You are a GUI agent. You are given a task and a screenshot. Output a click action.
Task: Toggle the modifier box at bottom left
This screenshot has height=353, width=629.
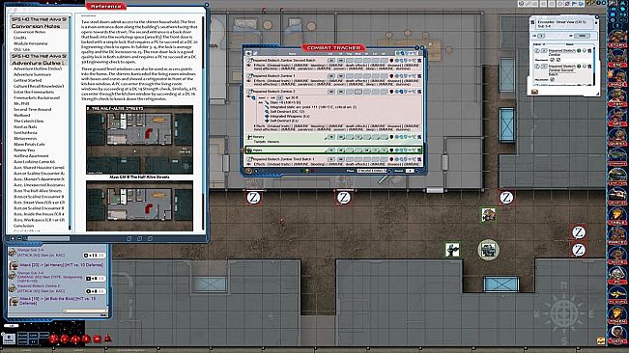click(9, 339)
